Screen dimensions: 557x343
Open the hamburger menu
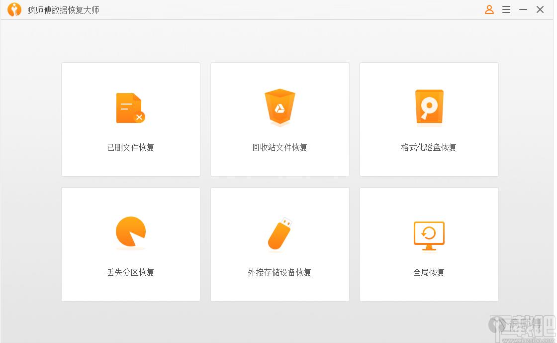pyautogui.click(x=506, y=9)
